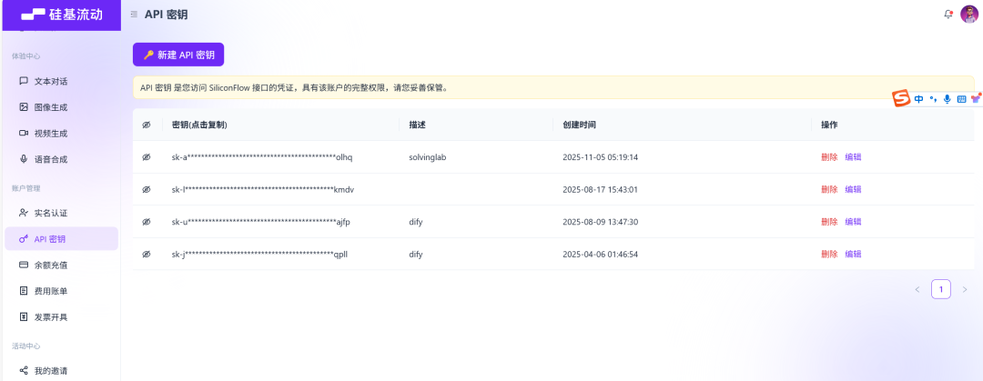Click the microphone icon next to 语音合成
Screen dimensions: 983x381
click(24, 159)
